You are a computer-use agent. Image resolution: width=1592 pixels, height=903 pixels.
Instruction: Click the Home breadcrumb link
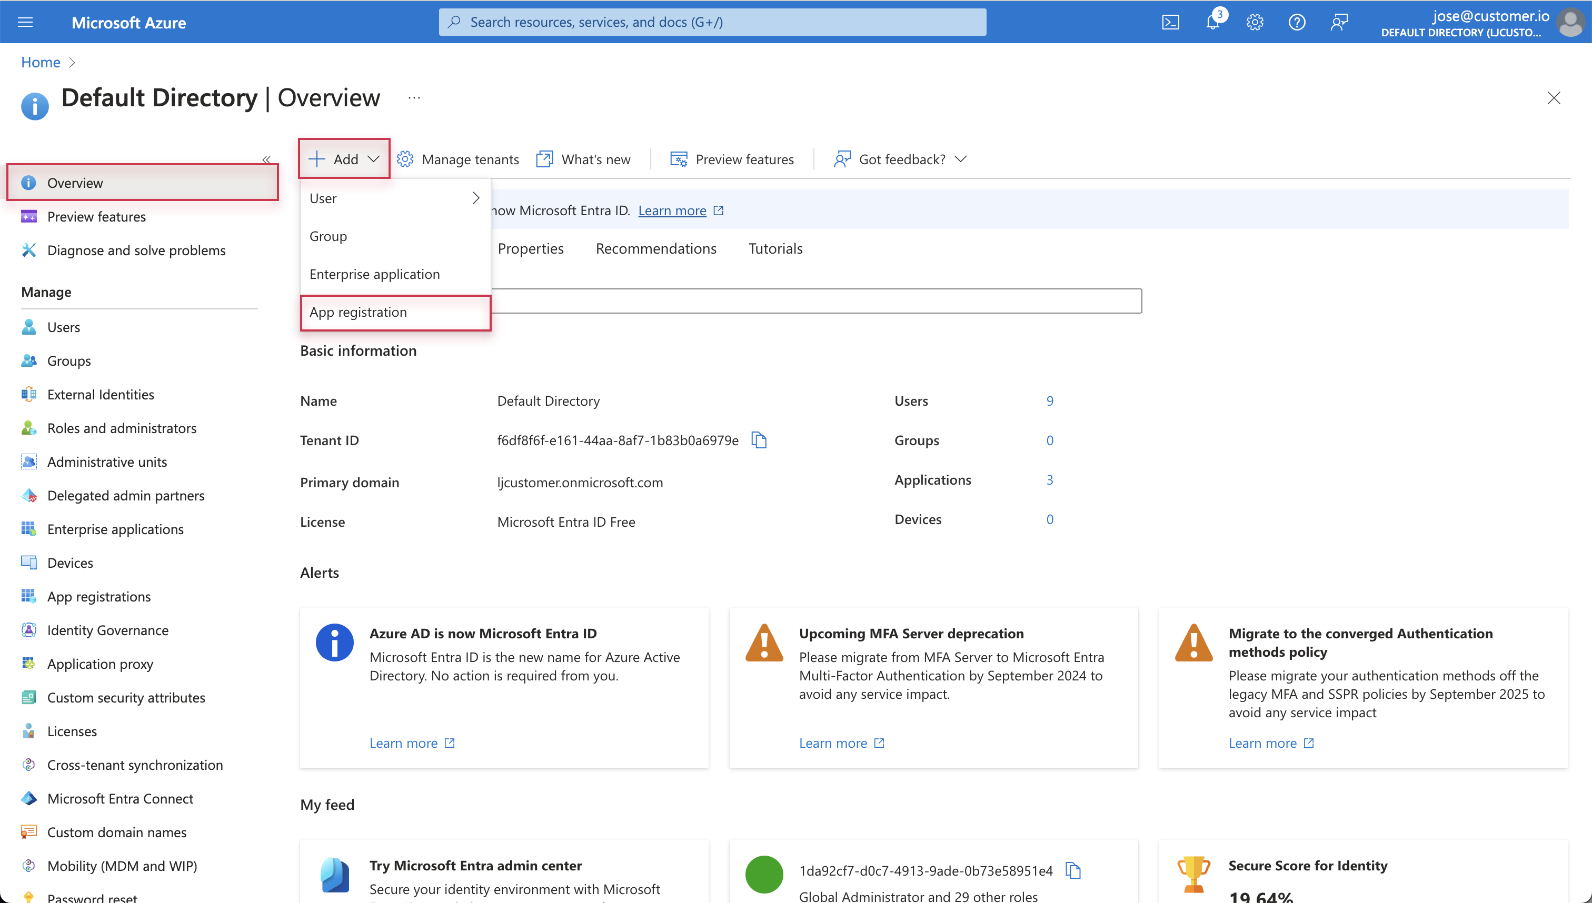point(41,62)
